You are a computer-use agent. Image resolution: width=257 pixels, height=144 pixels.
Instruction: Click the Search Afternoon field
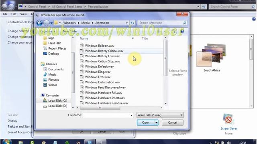160,23
